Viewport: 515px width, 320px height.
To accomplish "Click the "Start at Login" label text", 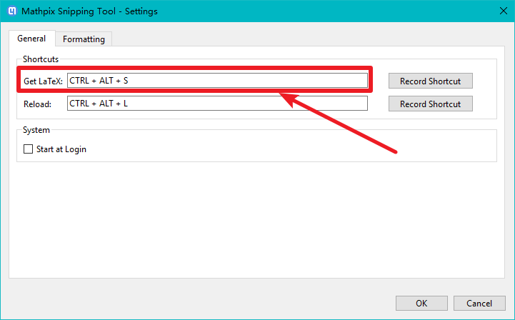I will (61, 149).
